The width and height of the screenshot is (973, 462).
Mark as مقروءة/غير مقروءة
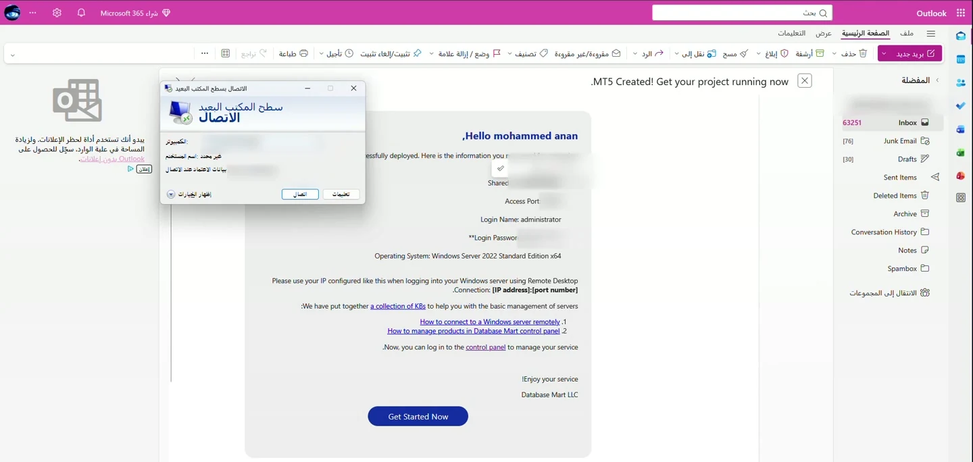click(588, 53)
